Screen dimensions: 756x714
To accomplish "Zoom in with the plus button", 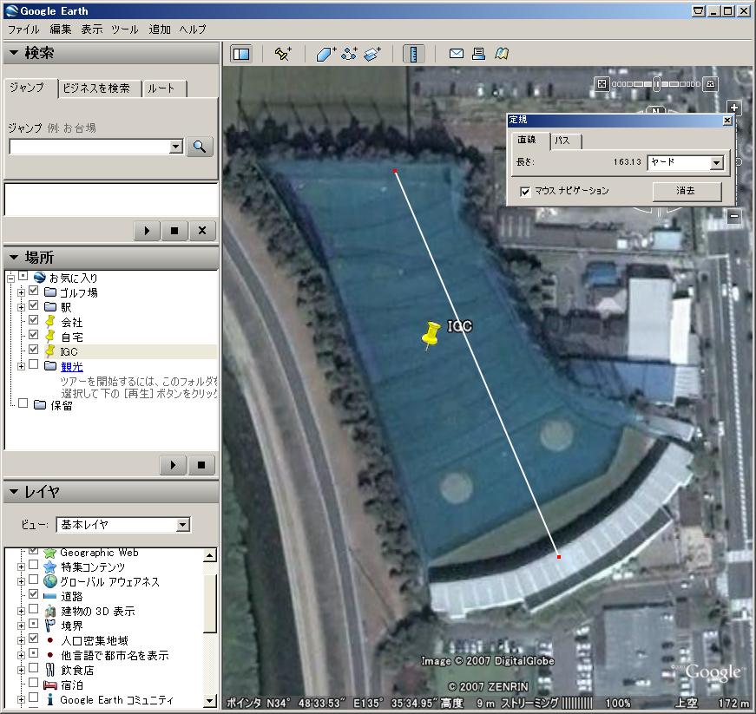I will click(733, 108).
